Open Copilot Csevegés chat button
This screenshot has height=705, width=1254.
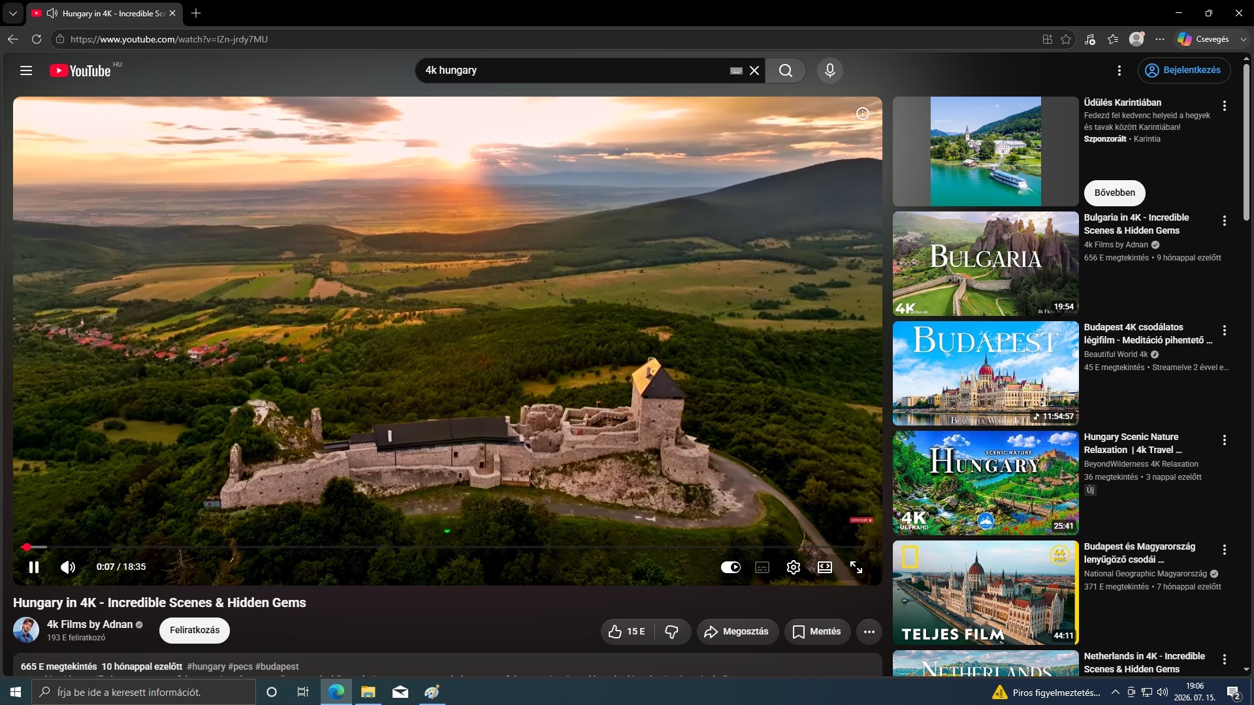coord(1204,39)
